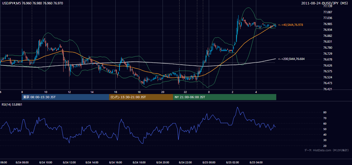Click the 8/25 00:00 date label
The height and width of the screenshot is (165, 352).
[x=209, y=162]
